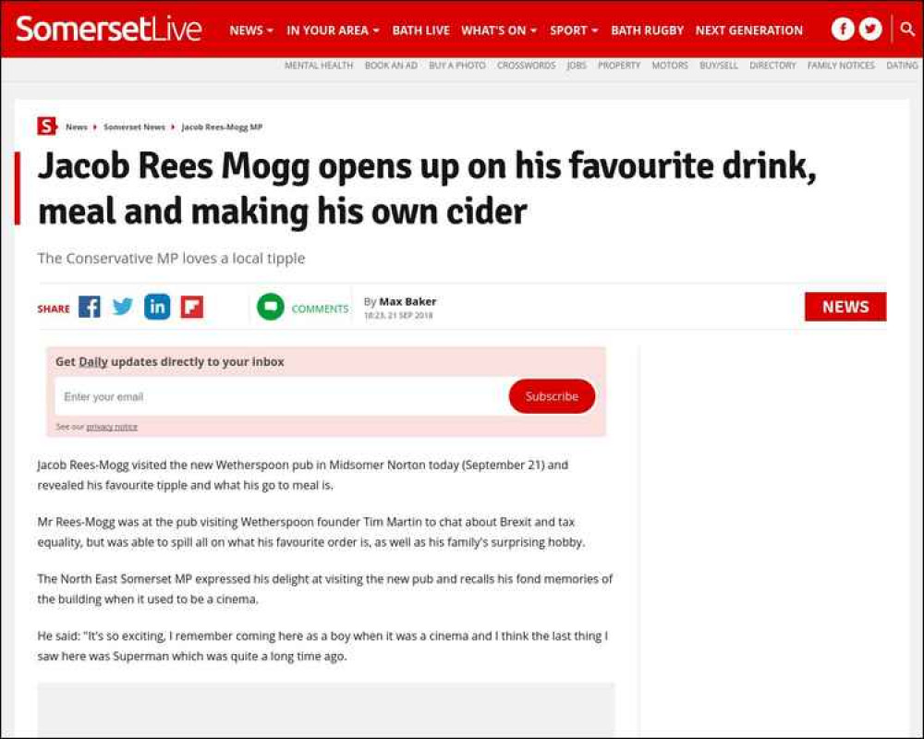Open the privacy notice link

[x=112, y=427]
